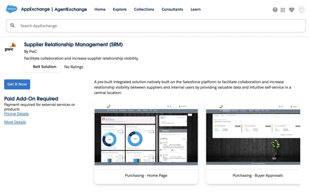
Task: Open the help question mark icon
Action: pyautogui.click(x=275, y=9)
